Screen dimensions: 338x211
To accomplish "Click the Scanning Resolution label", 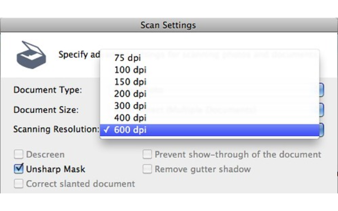I will pos(56,129).
